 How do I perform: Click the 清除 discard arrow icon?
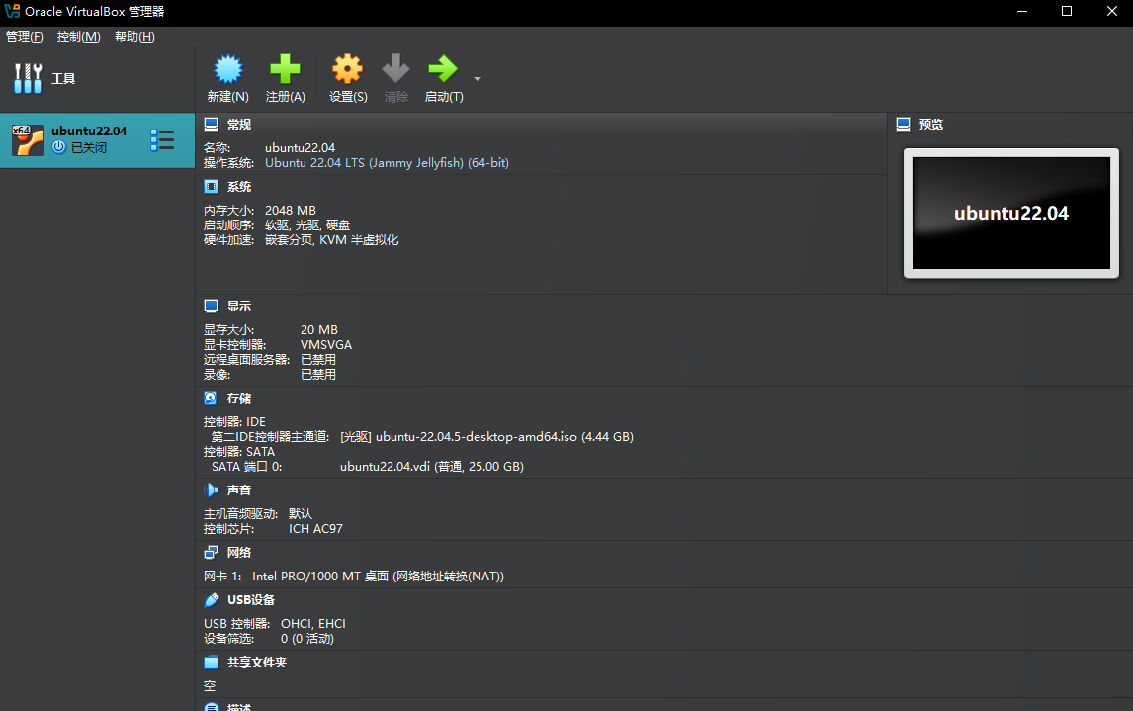396,69
